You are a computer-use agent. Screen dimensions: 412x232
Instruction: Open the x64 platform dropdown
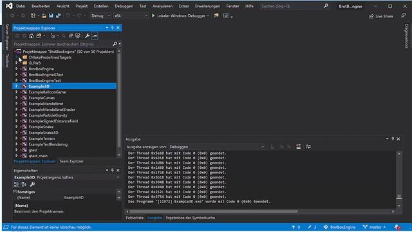tap(131, 15)
